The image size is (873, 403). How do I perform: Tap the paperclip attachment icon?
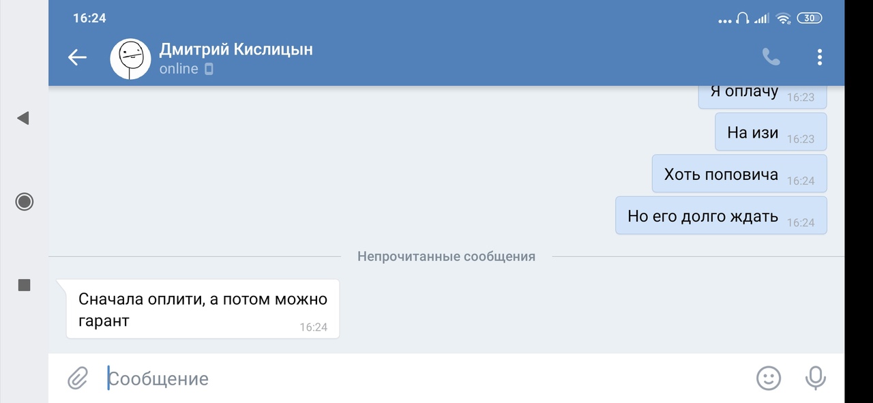[x=78, y=378]
